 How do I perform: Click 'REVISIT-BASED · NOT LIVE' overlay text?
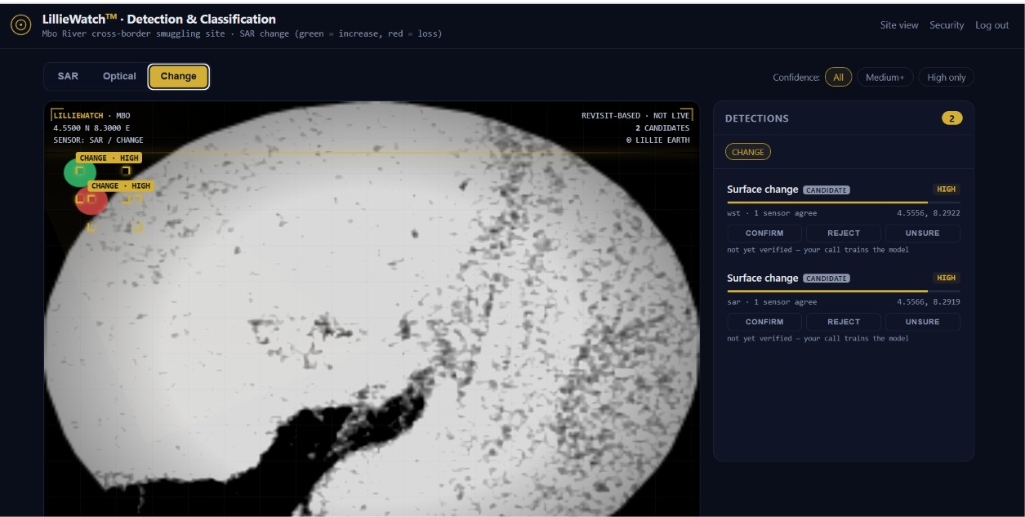[x=635, y=116]
